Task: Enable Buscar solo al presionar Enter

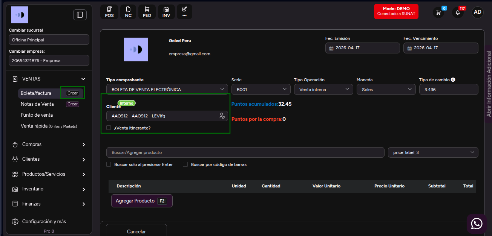Action: point(109,164)
